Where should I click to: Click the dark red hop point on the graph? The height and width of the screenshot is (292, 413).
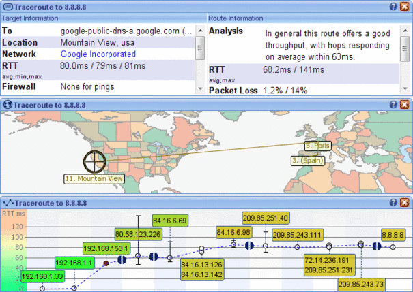coord(106,263)
